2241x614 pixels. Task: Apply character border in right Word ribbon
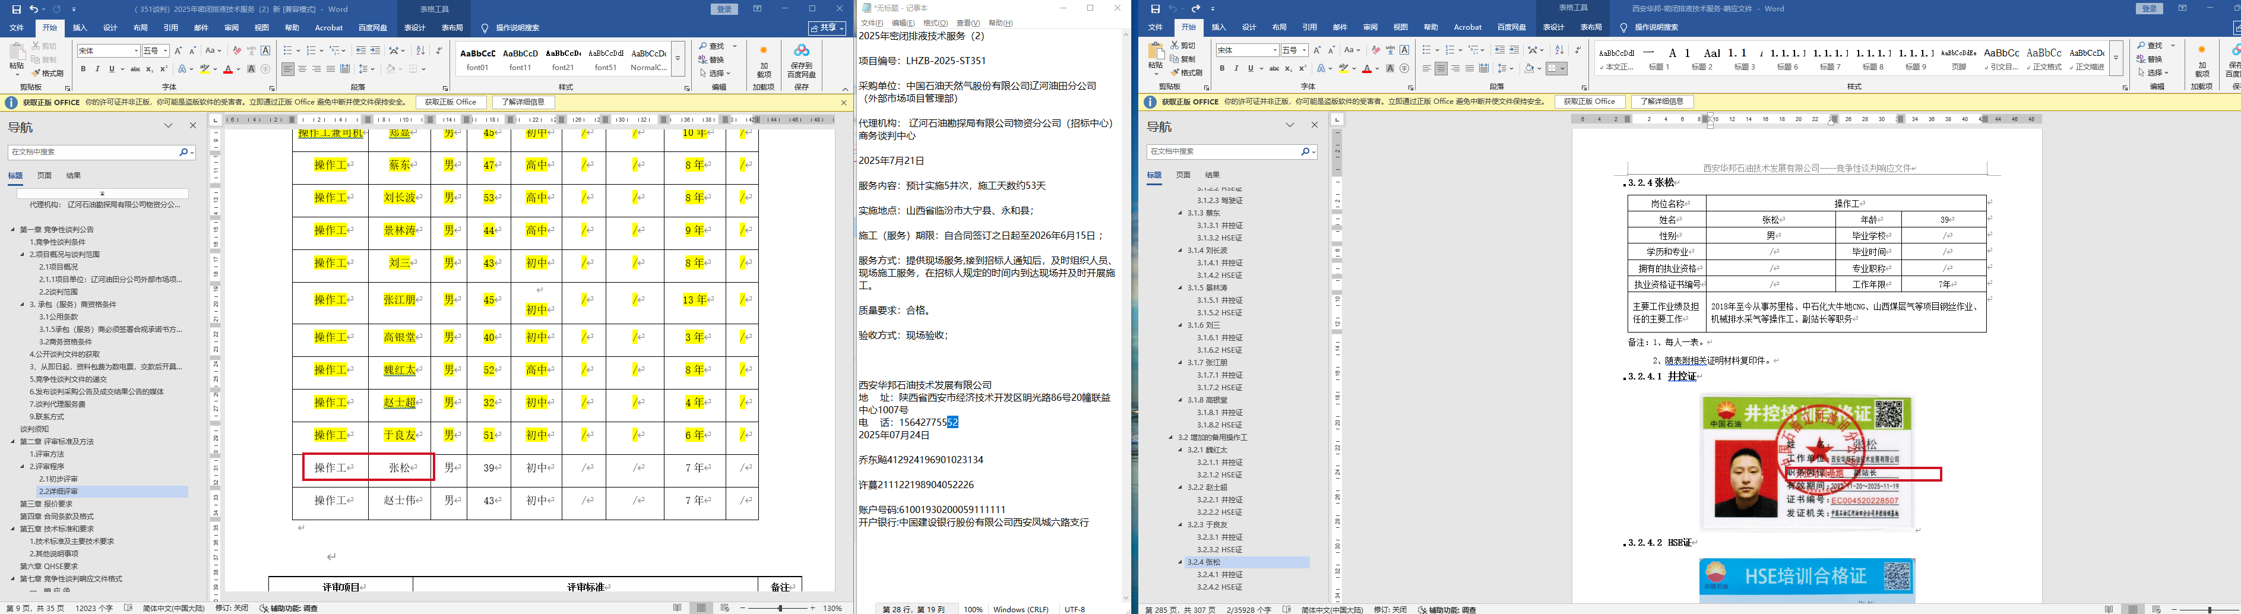click(1404, 50)
